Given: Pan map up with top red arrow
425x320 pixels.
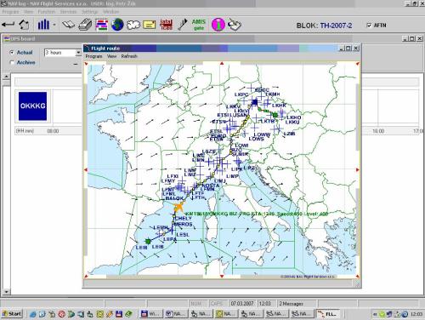Looking at the screenshot, I should coord(222,64).
